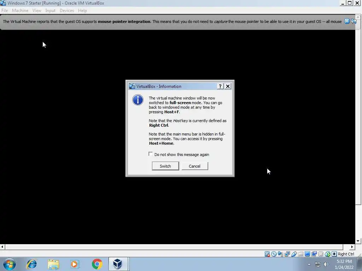362x271 pixels.
Task: Open the Machine menu
Action: (x=20, y=11)
